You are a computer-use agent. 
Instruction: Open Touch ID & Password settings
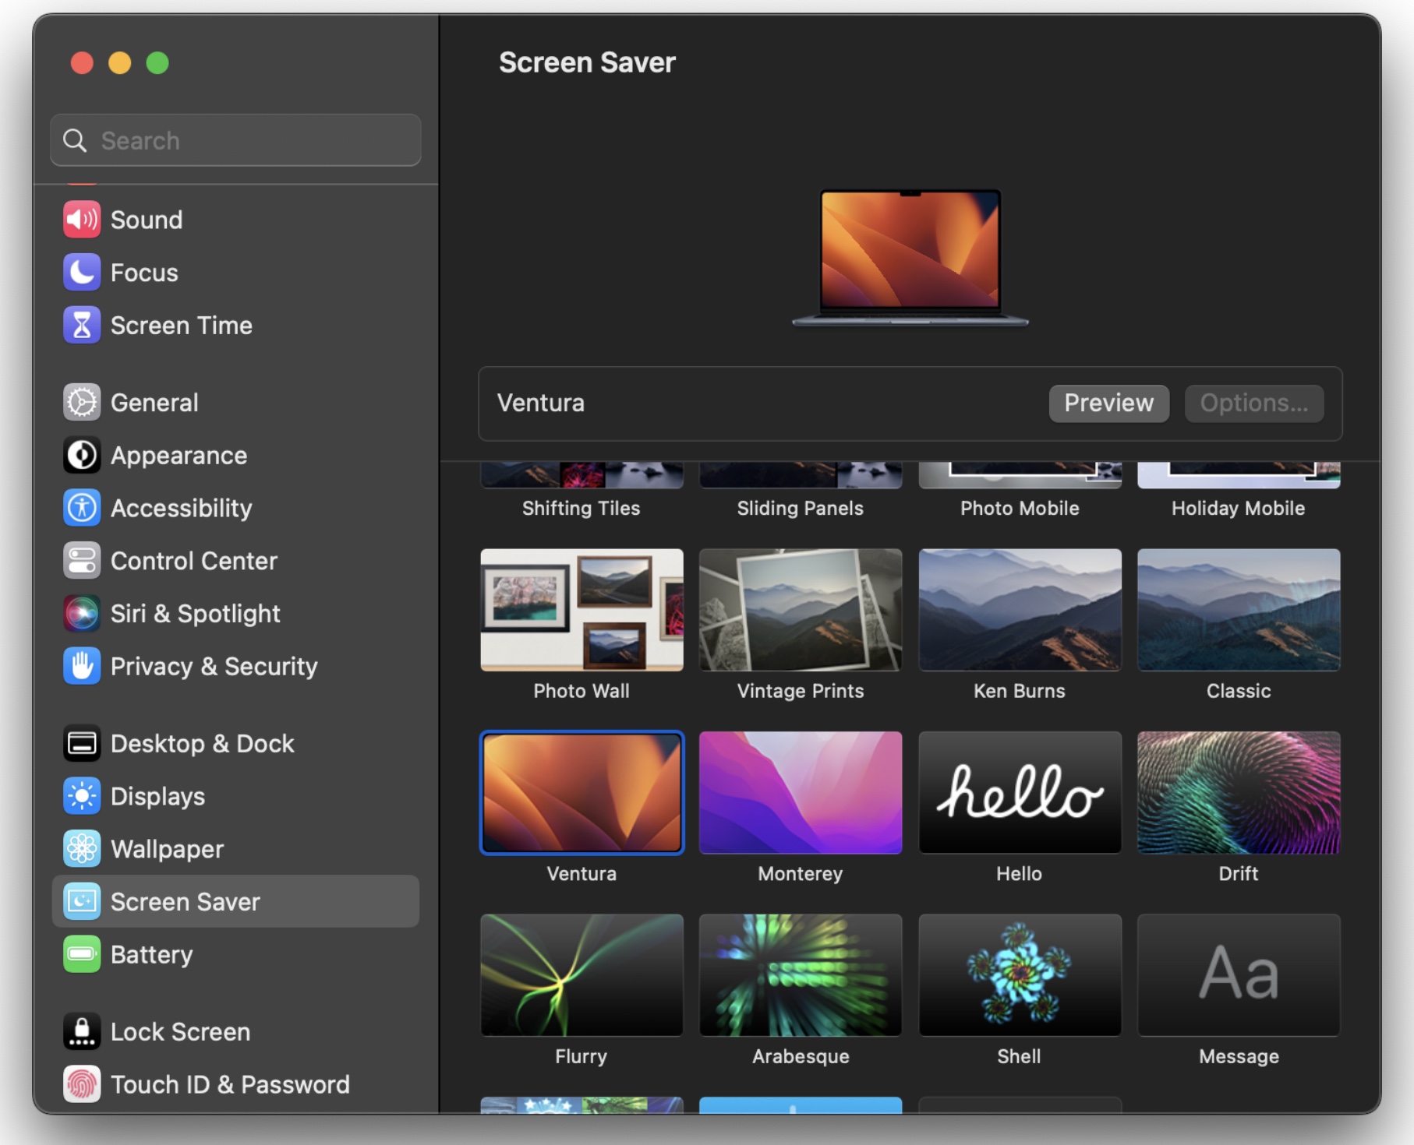(x=235, y=1084)
